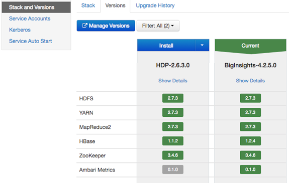Viewport: 289px width, 183px height.
Task: Open the Upgrade History tab
Action: (155, 6)
